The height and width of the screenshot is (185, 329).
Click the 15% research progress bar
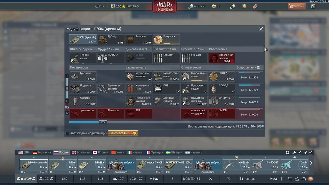click(x=166, y=122)
